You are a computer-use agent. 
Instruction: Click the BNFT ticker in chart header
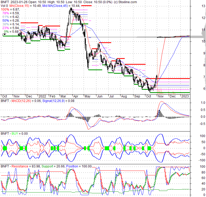(x=5, y=2)
